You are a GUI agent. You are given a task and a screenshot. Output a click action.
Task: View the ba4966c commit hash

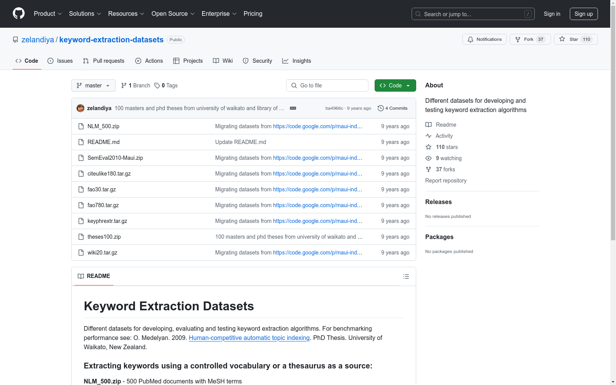point(334,108)
